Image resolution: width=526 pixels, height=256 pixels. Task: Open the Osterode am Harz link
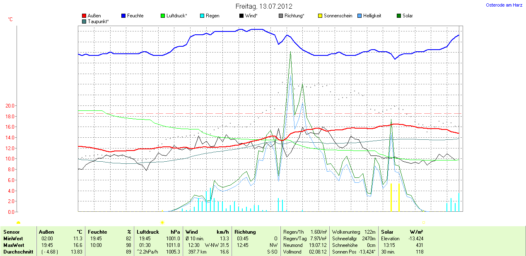504,5
